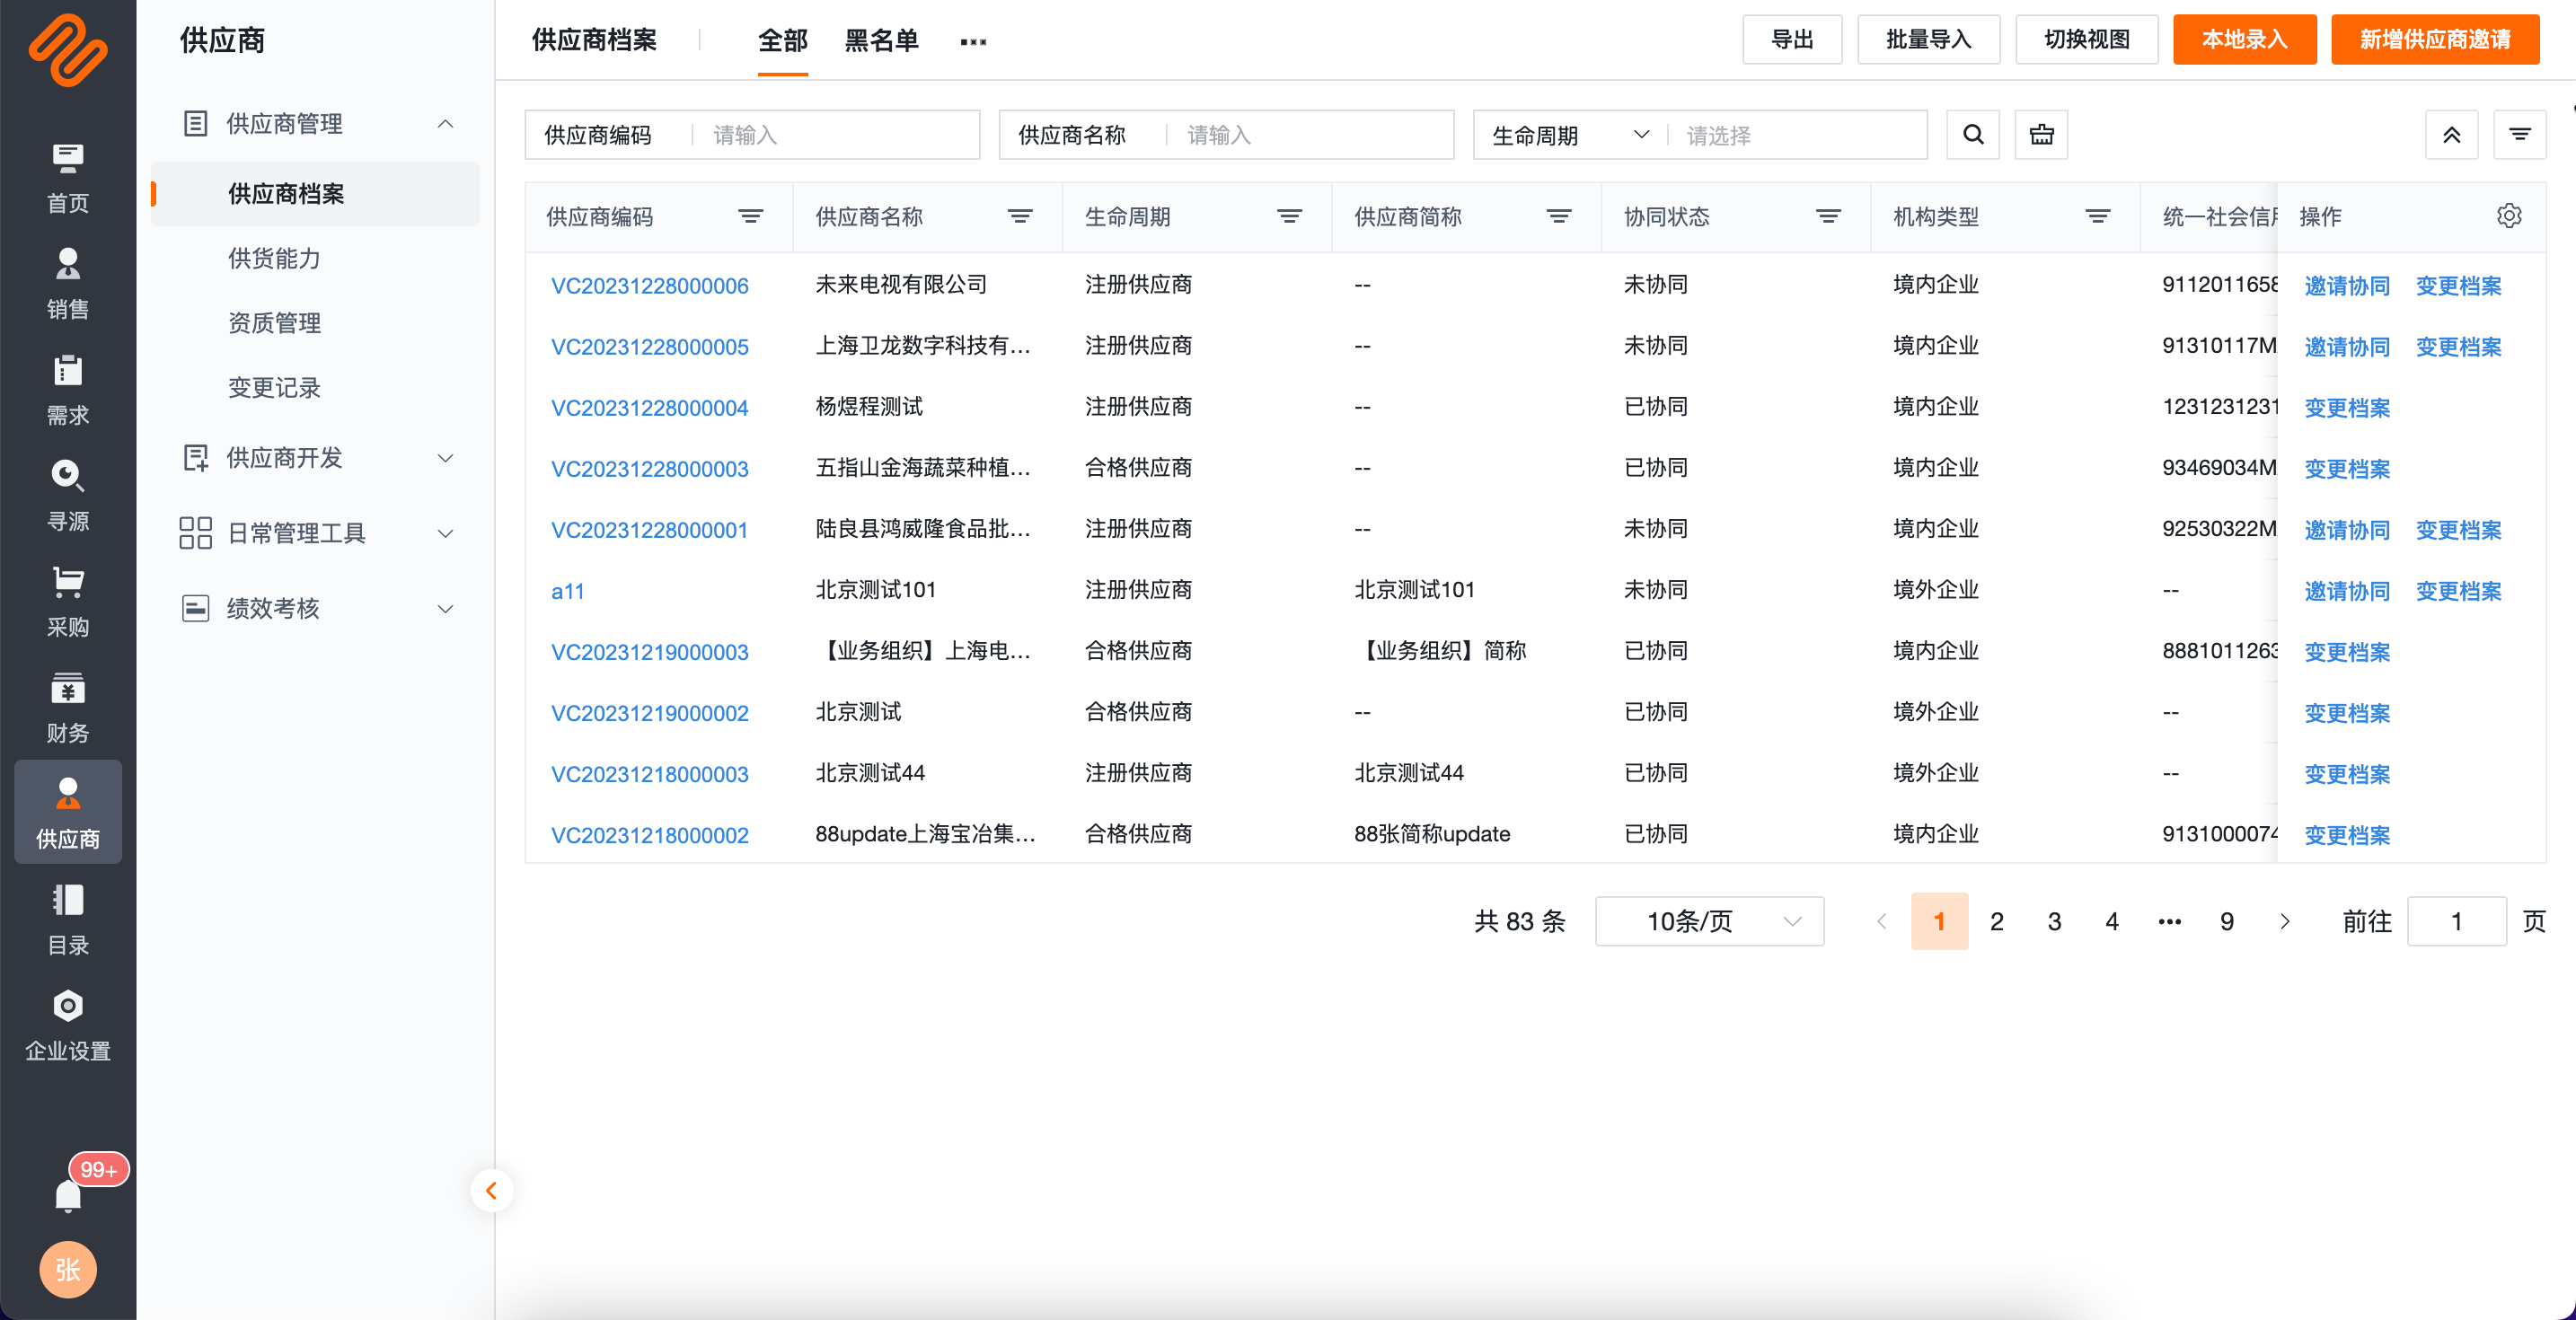Click the search magnifier icon

tap(1972, 135)
